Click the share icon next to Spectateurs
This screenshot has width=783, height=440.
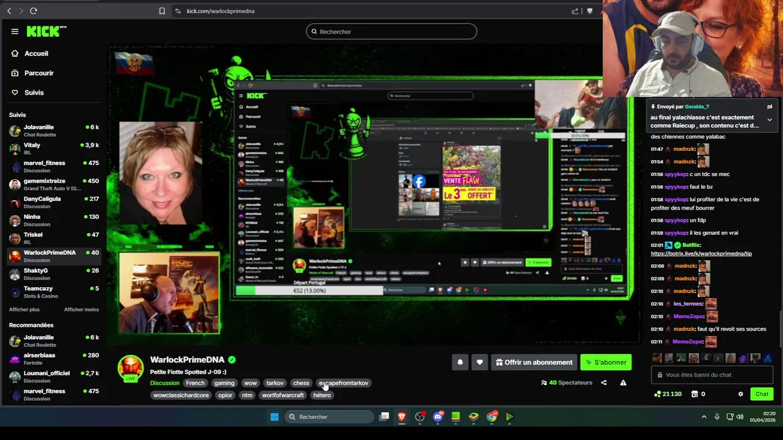[x=604, y=383]
